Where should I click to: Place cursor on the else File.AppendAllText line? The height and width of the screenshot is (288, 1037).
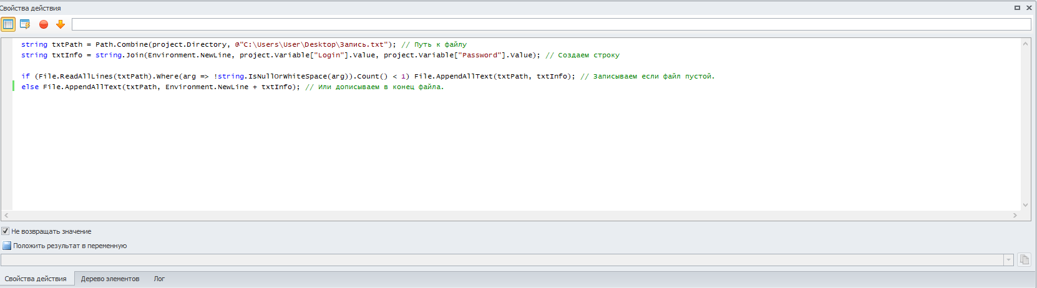point(232,87)
